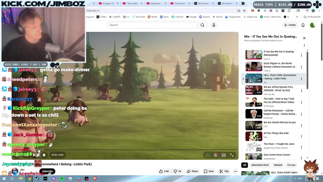
Task: Open the YouTube account avatar menu
Action: tap(312, 25)
